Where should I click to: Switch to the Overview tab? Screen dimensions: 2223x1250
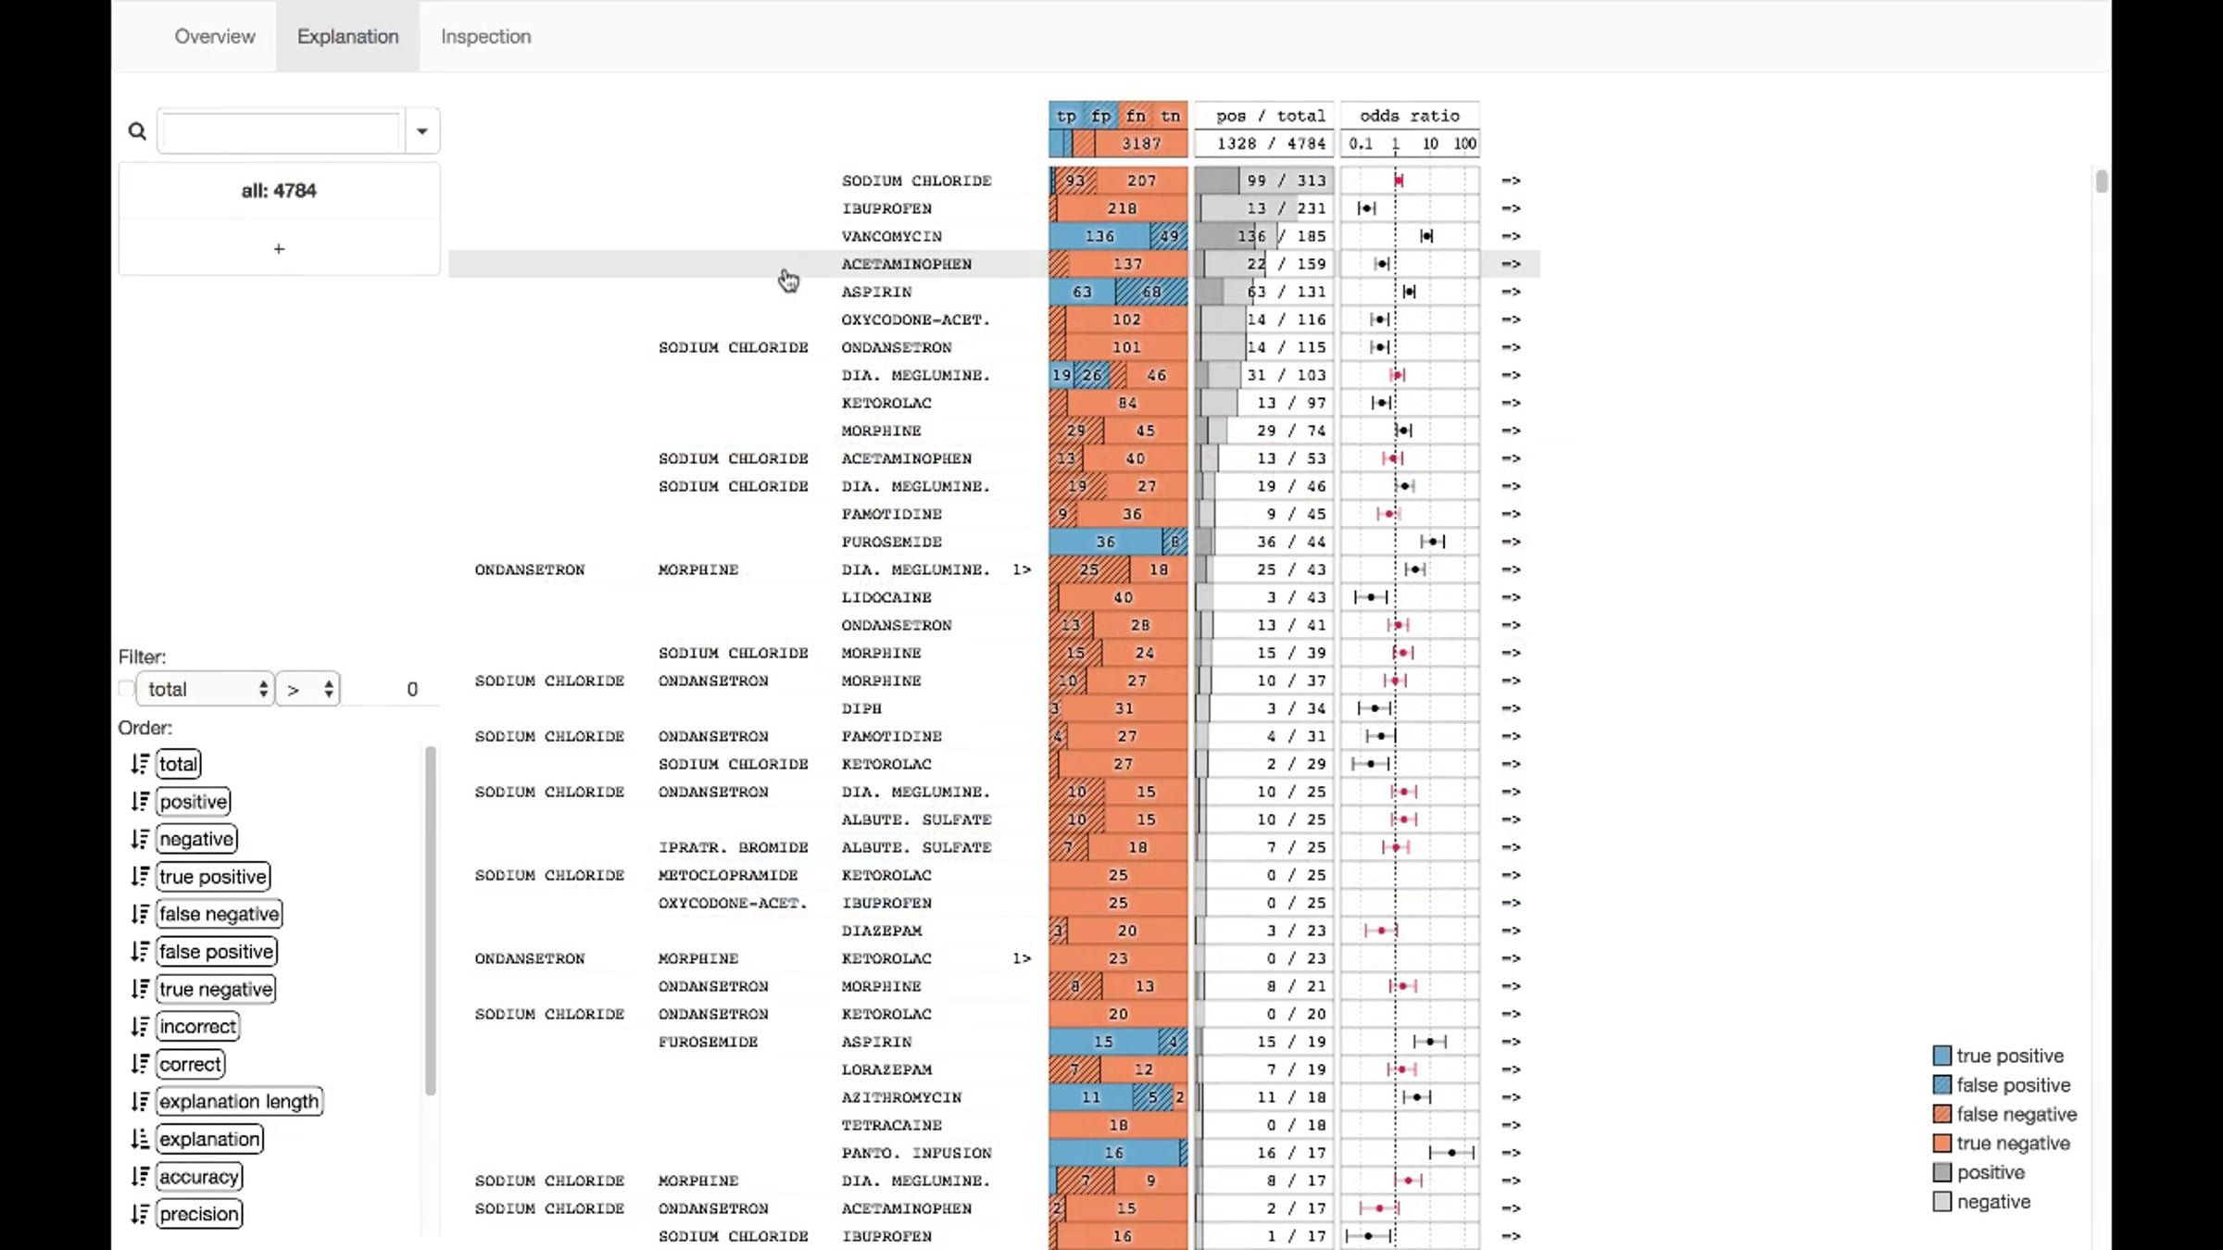pyautogui.click(x=215, y=36)
